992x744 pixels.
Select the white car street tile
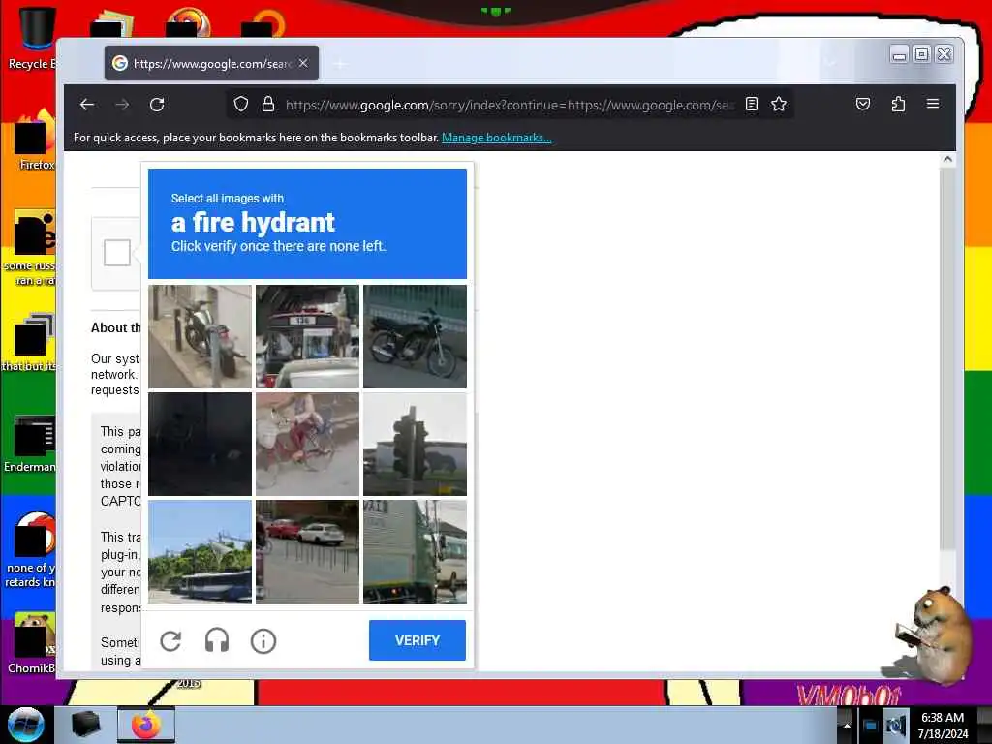[x=307, y=551]
